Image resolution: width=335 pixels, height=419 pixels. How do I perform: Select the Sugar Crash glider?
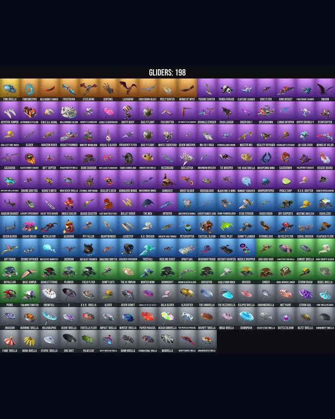pos(29,227)
